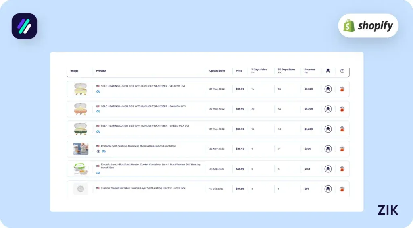Click the spy icon for Electric Lunch Box Food Heater
This screenshot has width=413, height=228.
(x=328, y=169)
